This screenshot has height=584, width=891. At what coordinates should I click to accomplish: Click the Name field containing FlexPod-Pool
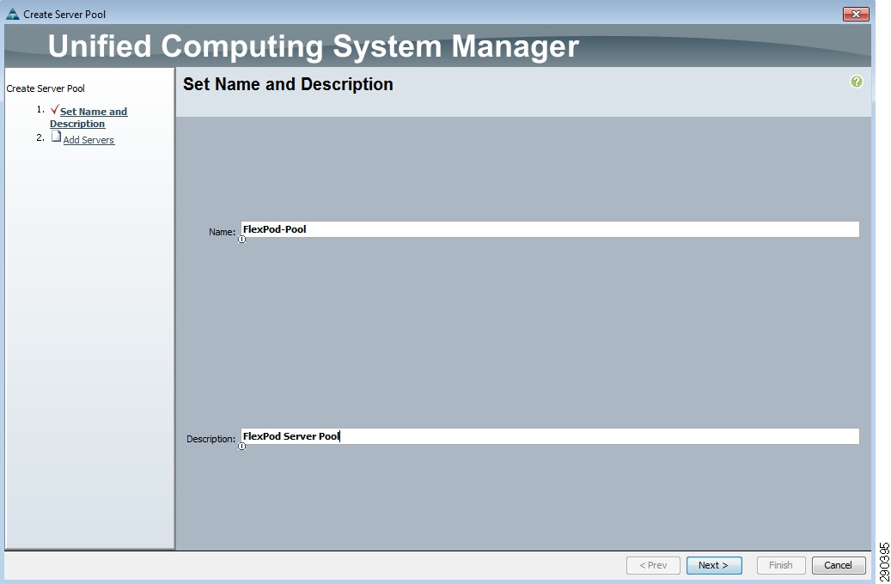coord(550,229)
